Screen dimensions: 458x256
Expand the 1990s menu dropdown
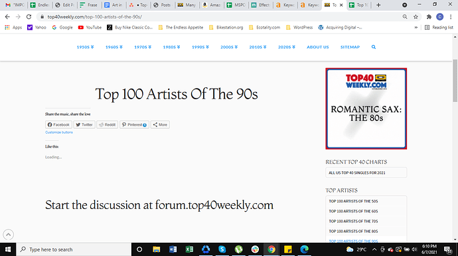point(200,47)
